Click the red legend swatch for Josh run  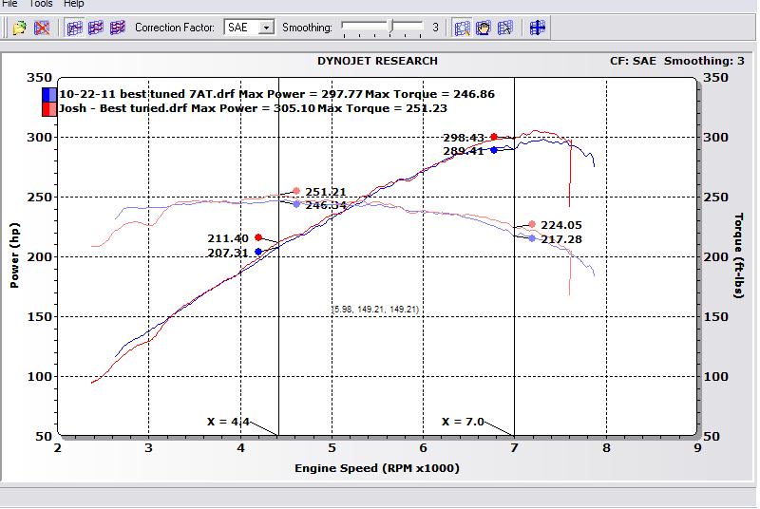coord(49,109)
